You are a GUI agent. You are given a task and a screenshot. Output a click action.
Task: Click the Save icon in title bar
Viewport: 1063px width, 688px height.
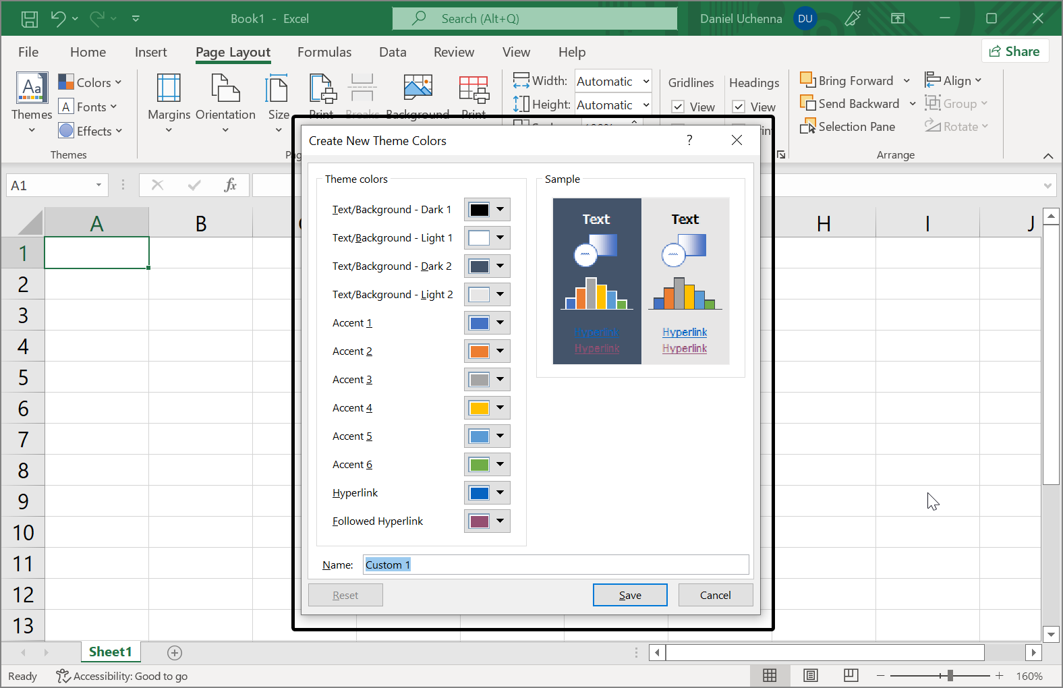point(30,19)
